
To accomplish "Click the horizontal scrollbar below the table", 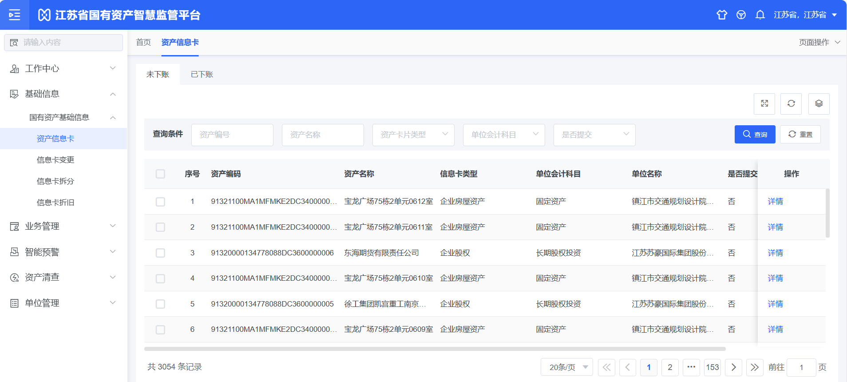I will tap(435, 349).
